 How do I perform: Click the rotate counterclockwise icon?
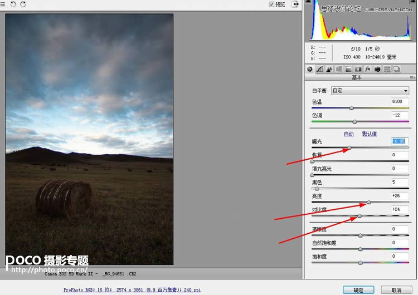(x=13, y=4)
